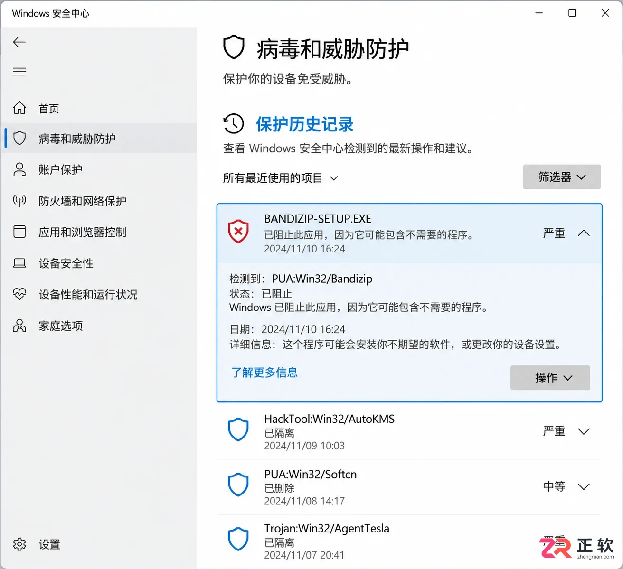Click the Trojan:Win32/AgentTesla entry name

tap(327, 528)
